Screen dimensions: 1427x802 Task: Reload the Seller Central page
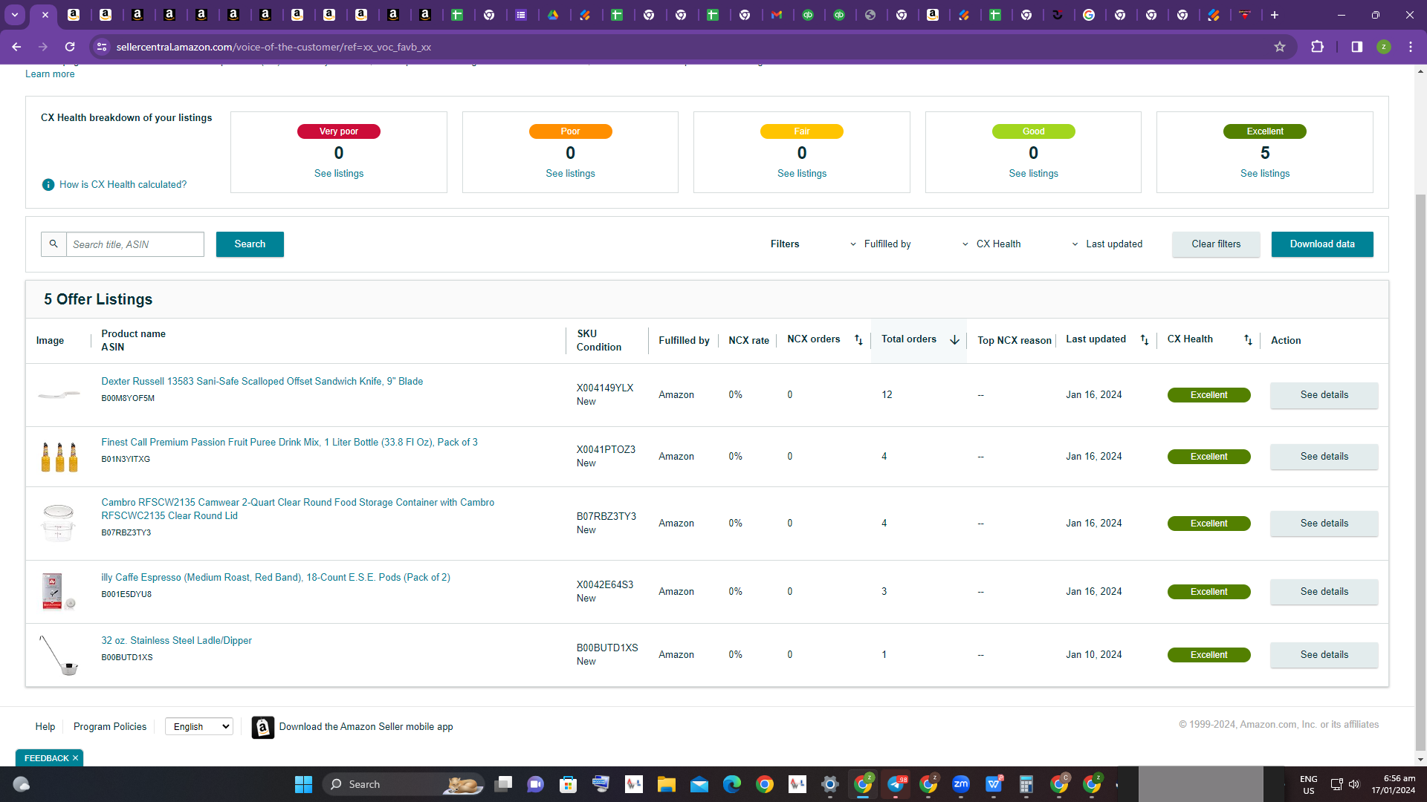(70, 47)
